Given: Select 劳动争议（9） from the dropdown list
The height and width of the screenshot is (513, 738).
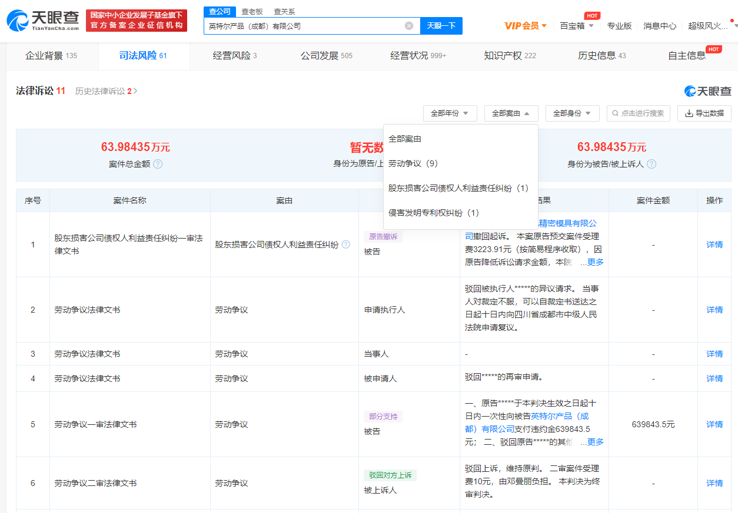Looking at the screenshot, I should coord(413,163).
